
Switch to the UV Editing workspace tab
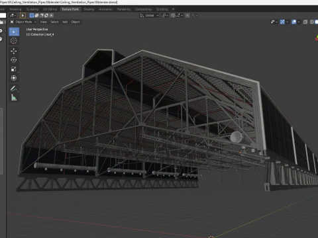[x=50, y=9]
